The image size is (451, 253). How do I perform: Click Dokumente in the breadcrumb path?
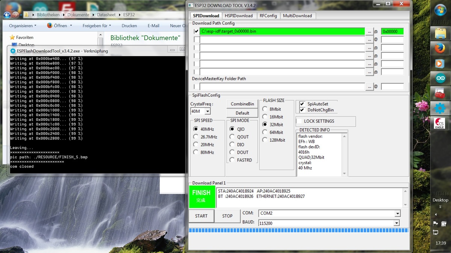pyautogui.click(x=78, y=15)
